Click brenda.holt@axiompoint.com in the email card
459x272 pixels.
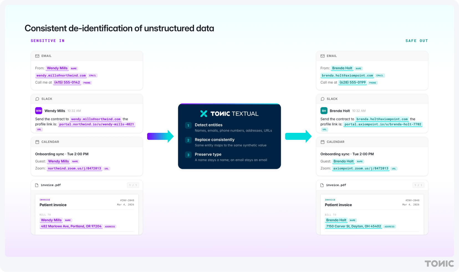pyautogui.click(x=347, y=76)
